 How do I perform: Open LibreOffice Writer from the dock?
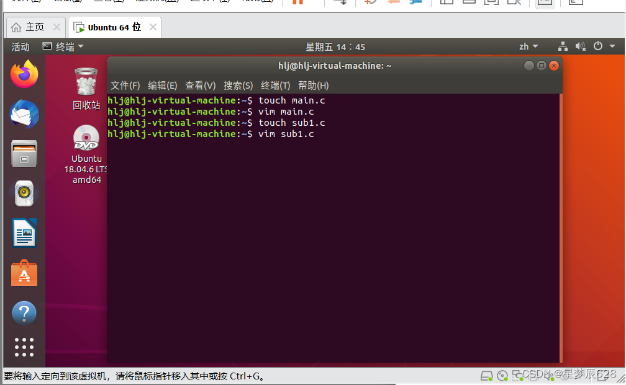click(x=24, y=232)
